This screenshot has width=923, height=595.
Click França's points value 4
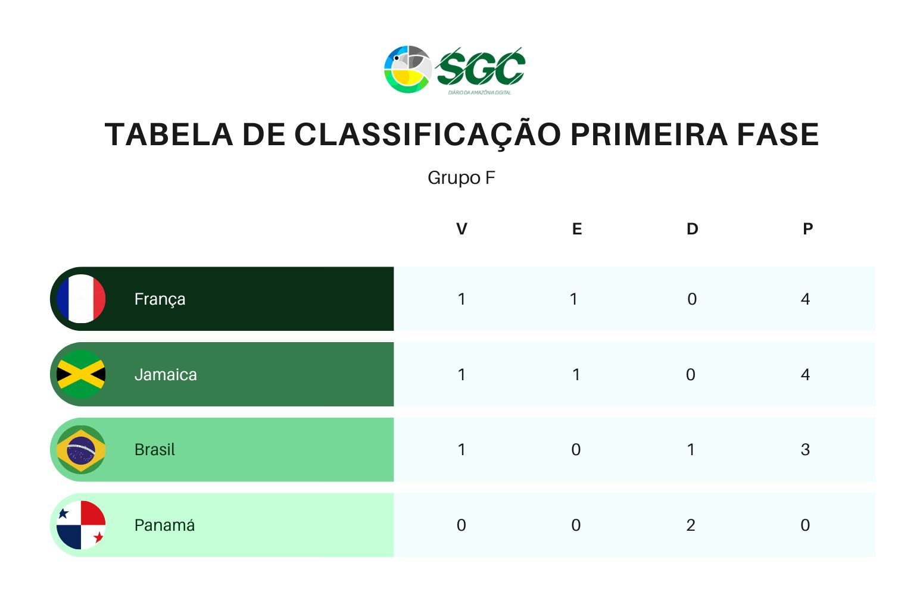(806, 299)
